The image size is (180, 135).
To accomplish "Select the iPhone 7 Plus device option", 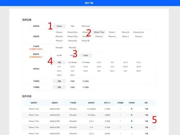I will click(x=99, y=32).
